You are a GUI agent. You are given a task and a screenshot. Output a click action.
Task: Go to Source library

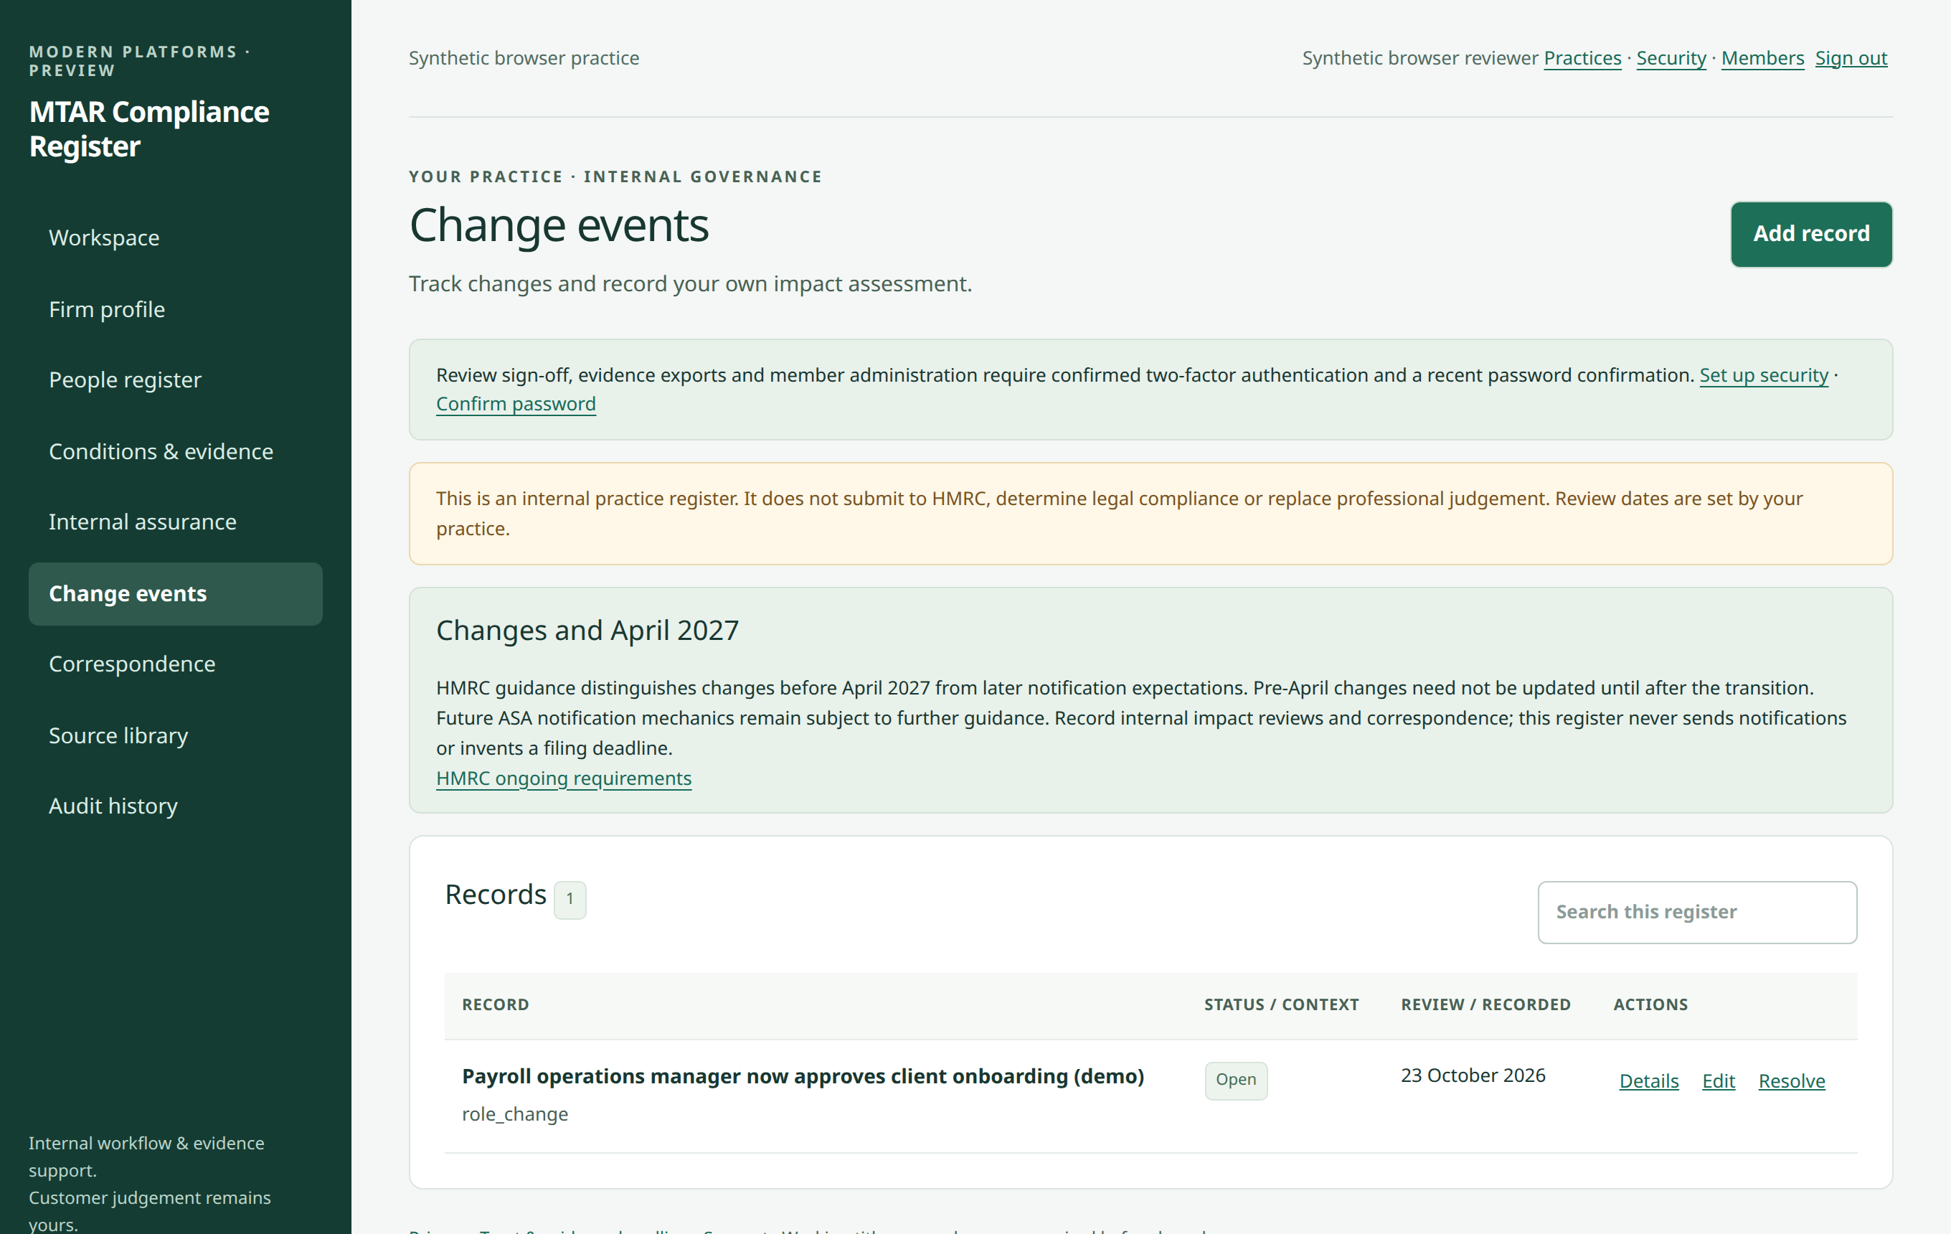click(175, 735)
